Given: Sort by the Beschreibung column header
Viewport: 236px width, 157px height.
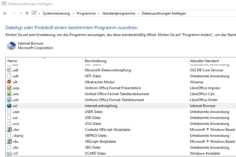Looking at the screenshot, I should [95, 61].
